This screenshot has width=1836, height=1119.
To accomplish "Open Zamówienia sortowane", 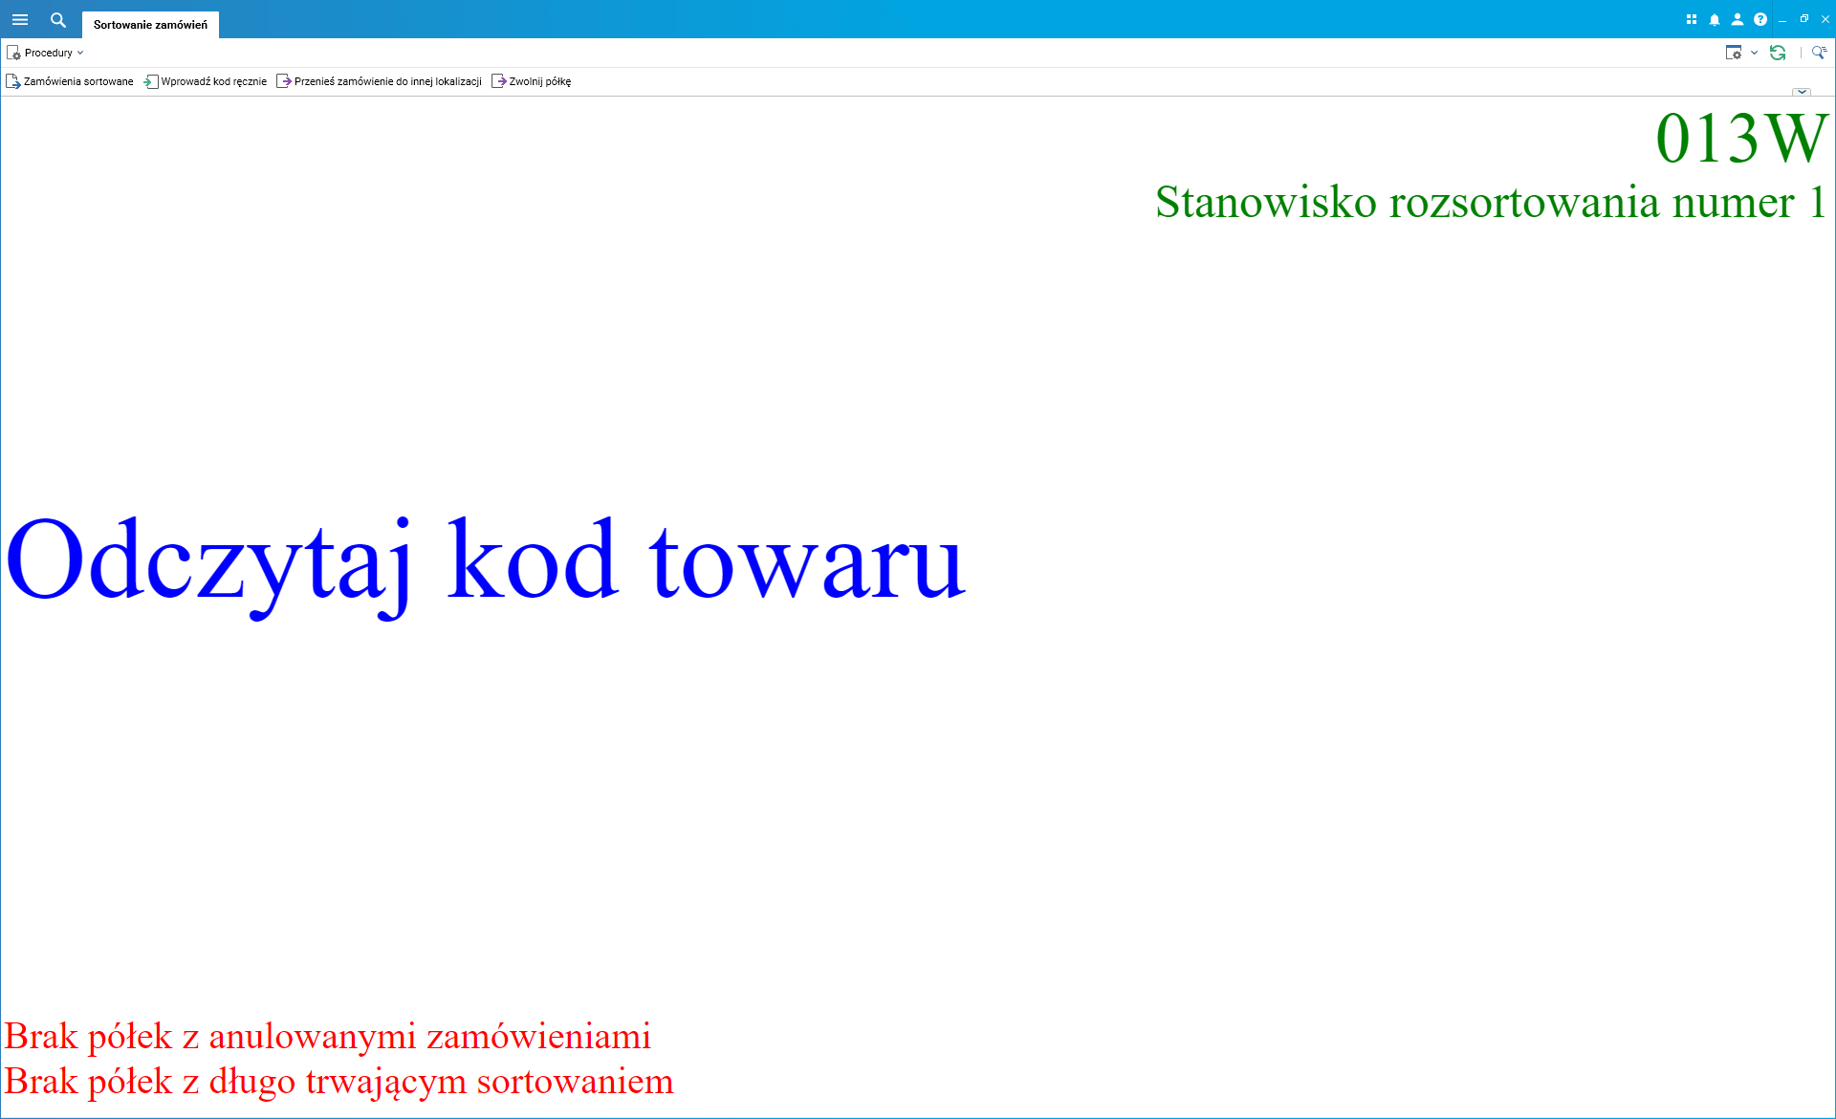I will click(x=70, y=81).
